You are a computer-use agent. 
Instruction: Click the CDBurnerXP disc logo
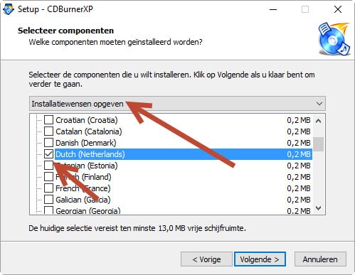click(x=334, y=39)
